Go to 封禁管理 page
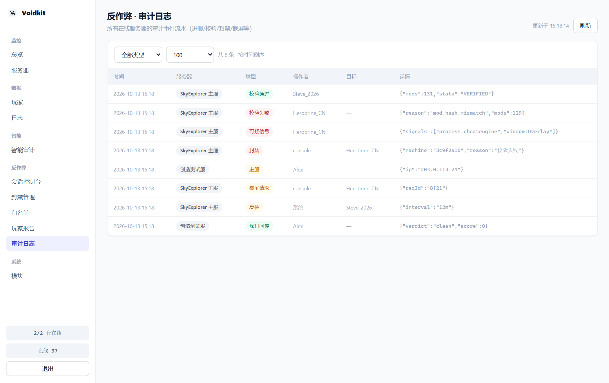Viewport: 609px width, 383px height. [48, 197]
